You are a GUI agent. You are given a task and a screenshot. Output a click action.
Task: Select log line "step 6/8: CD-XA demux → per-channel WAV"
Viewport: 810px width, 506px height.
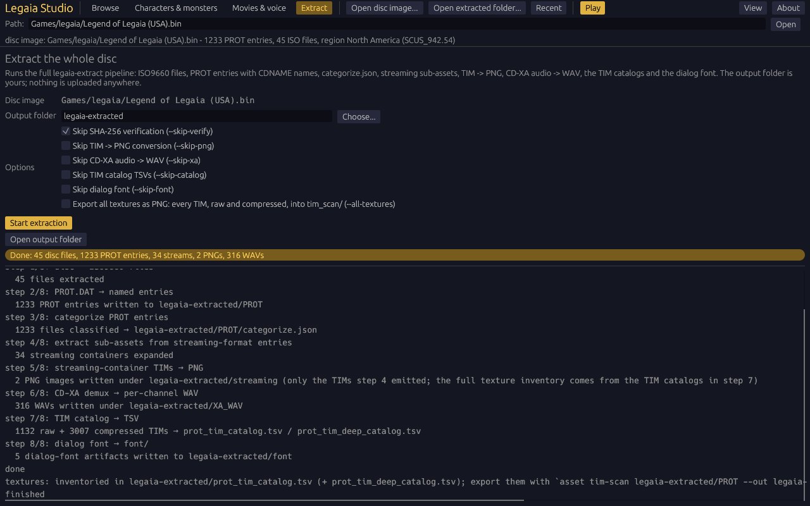(102, 393)
